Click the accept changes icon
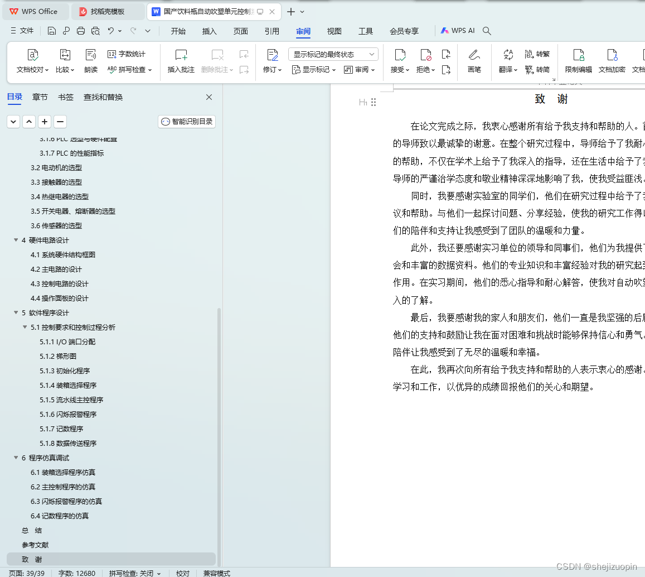The height and width of the screenshot is (577, 645). 400,55
